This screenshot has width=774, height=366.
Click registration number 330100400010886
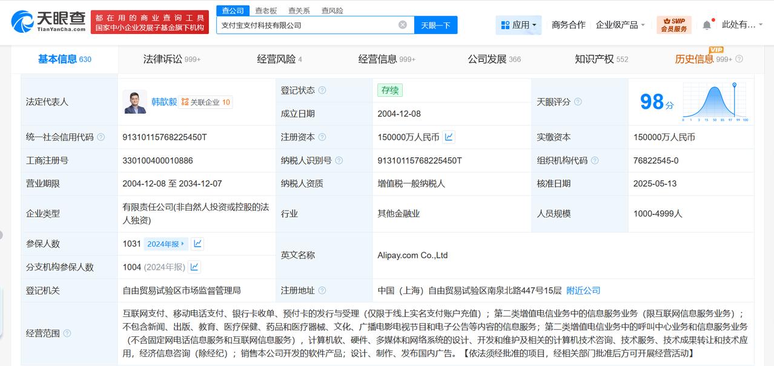coord(157,160)
